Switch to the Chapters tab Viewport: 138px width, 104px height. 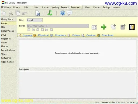[x=58, y=35]
